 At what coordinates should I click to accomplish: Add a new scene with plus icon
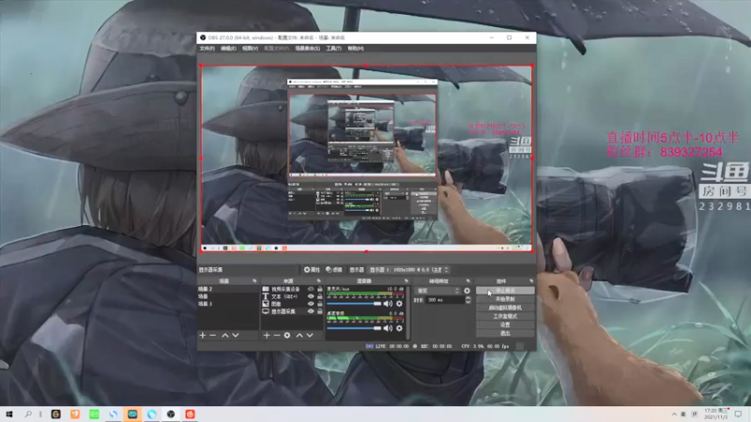coord(203,336)
